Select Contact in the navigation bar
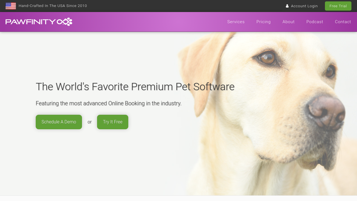The width and height of the screenshot is (357, 201). tap(343, 22)
